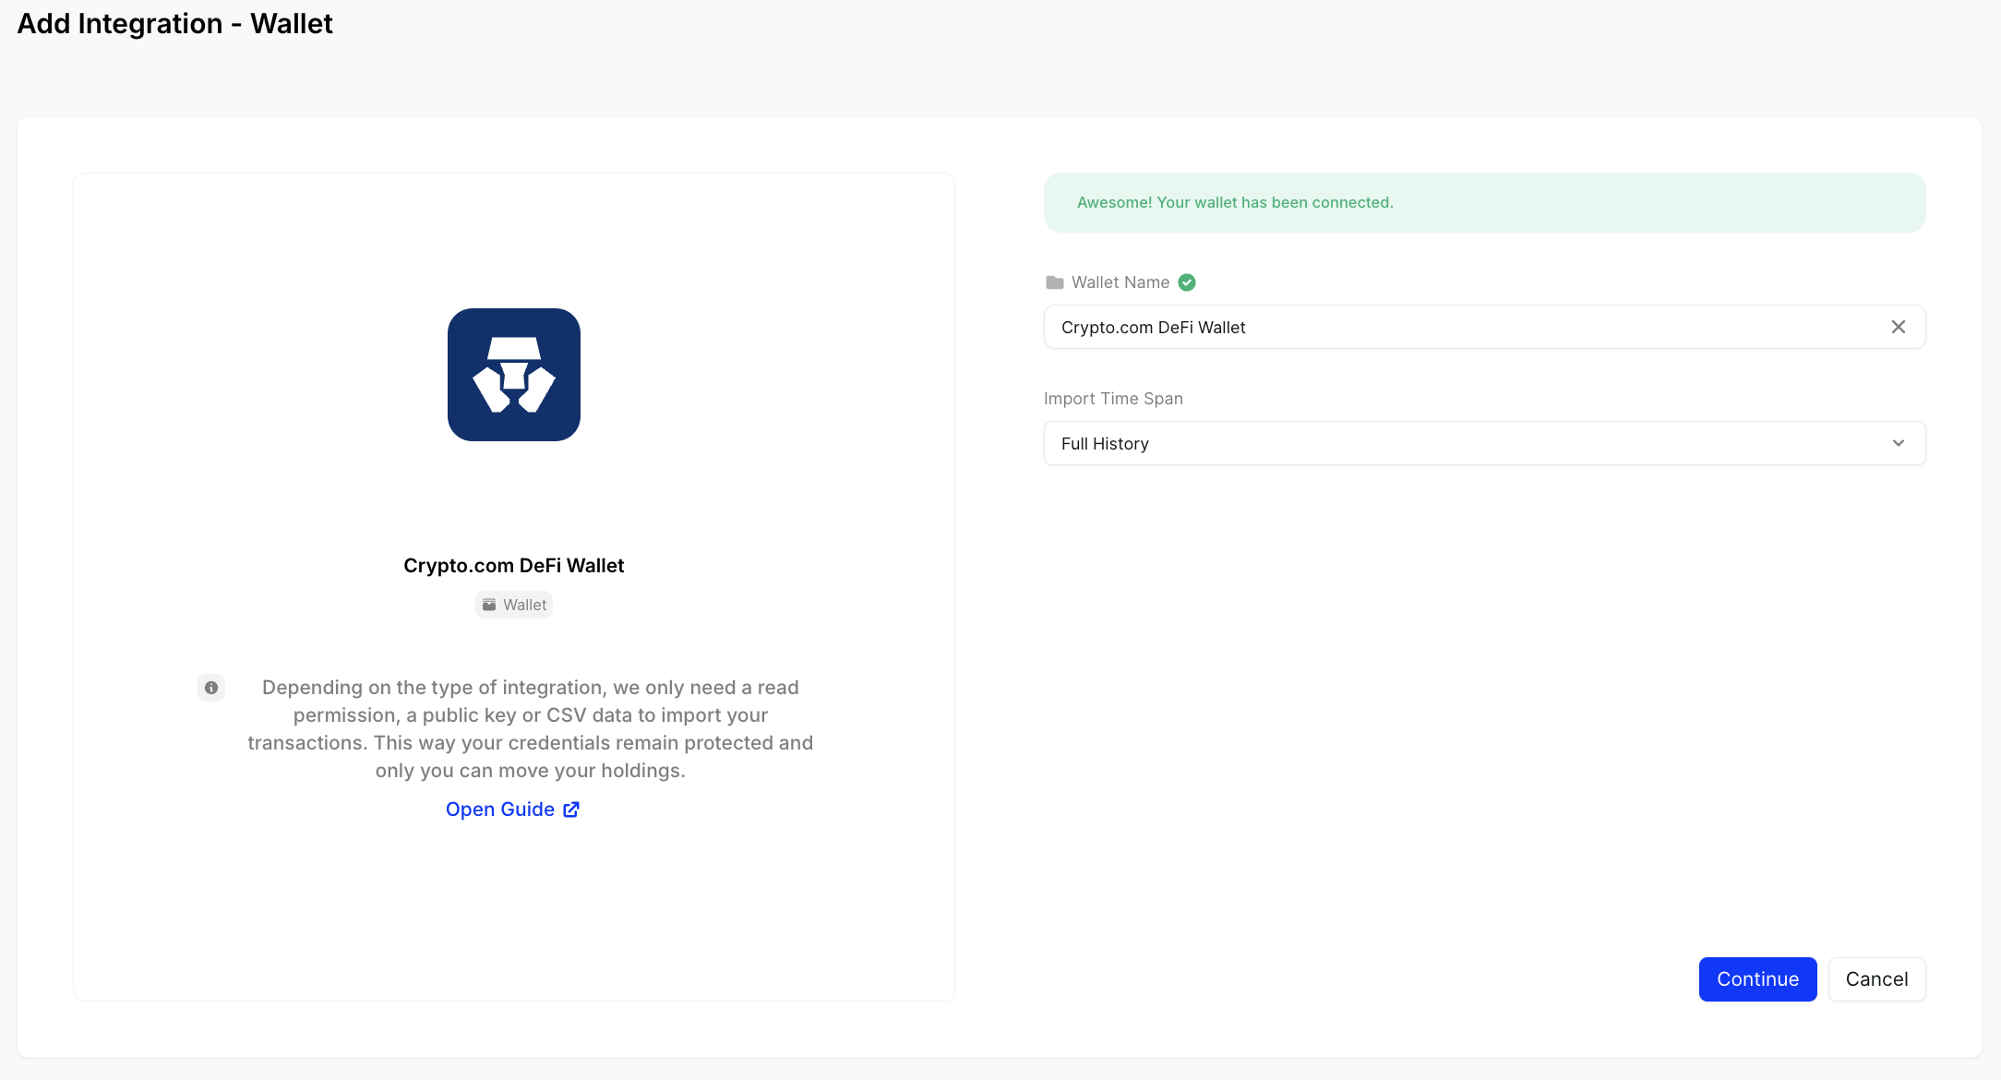Click the 'Import Time Span' label

(x=1113, y=399)
